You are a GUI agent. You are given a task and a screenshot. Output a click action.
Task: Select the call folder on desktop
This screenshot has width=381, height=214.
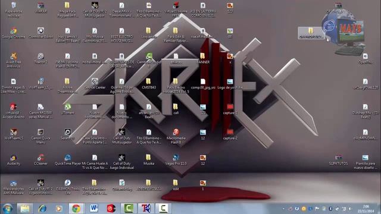tap(176, 109)
